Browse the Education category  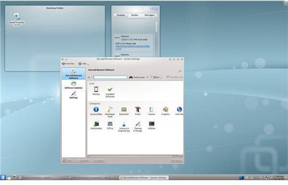click(x=124, y=111)
